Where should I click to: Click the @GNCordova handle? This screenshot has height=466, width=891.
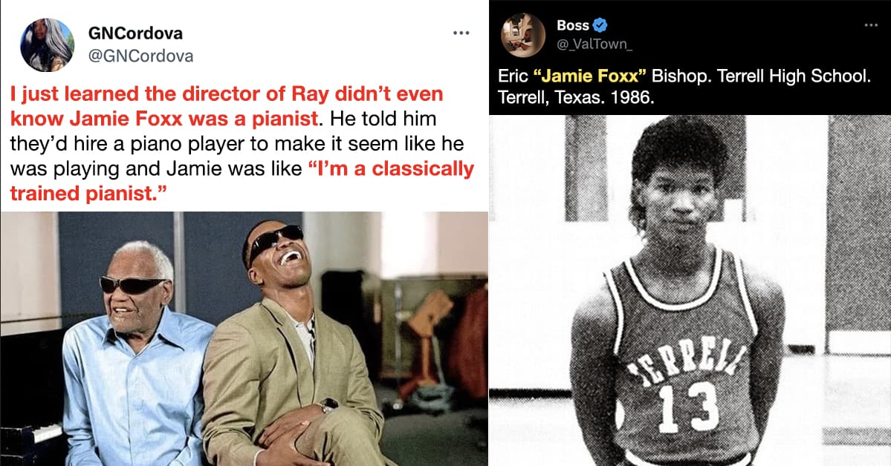pyautogui.click(x=140, y=56)
